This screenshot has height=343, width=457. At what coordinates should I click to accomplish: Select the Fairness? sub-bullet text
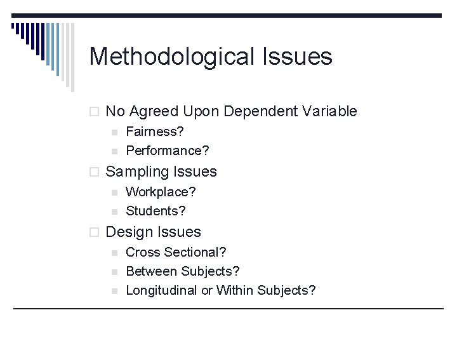155,131
